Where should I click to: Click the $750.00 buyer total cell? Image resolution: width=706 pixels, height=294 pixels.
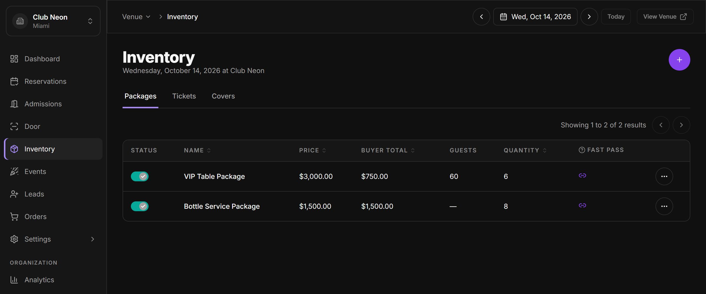pos(374,176)
